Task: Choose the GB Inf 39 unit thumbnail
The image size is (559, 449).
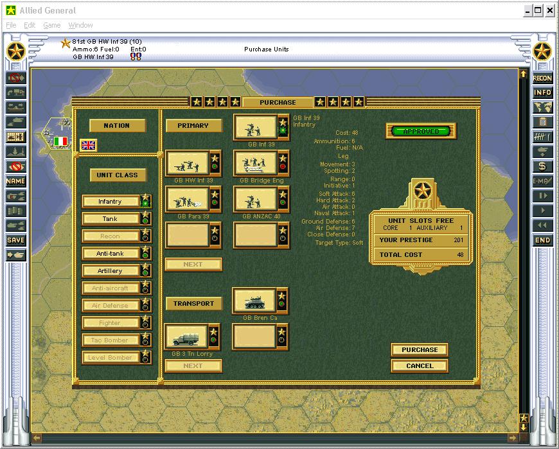Action: coord(255,128)
